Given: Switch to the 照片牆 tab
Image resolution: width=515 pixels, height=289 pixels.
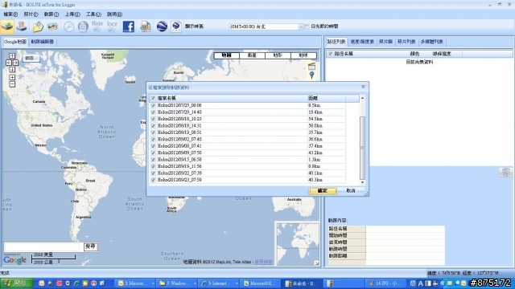Looking at the screenshot, I should [385, 42].
